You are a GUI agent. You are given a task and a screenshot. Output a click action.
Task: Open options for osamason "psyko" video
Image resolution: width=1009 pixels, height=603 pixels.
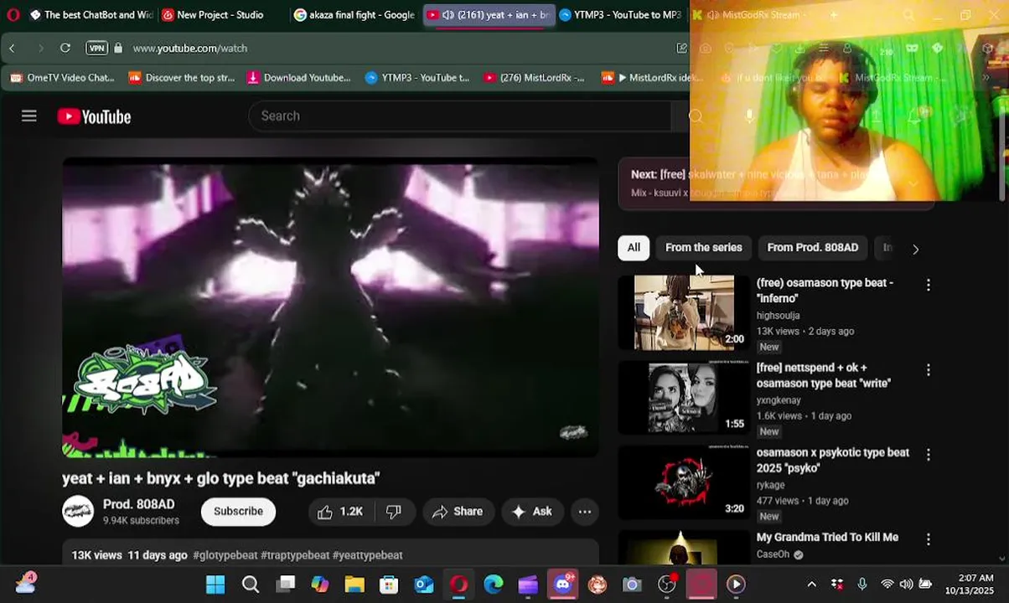click(x=928, y=455)
